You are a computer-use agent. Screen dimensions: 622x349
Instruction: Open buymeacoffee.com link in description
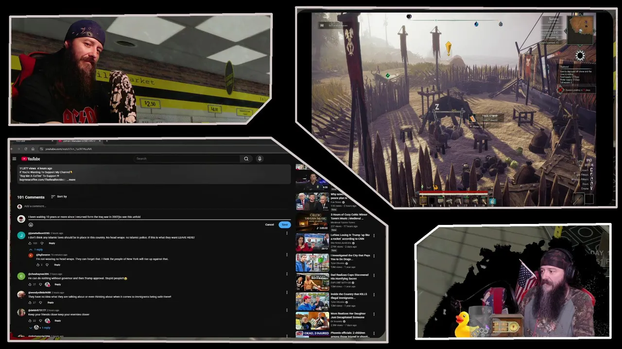(x=42, y=180)
